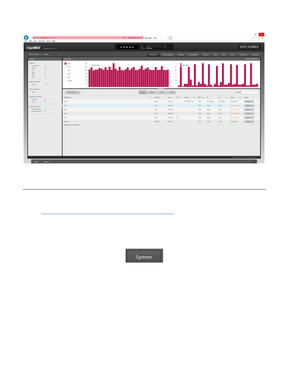Expand the bottom panel arrow icon
289x374 pixels.
pyautogui.click(x=255, y=161)
